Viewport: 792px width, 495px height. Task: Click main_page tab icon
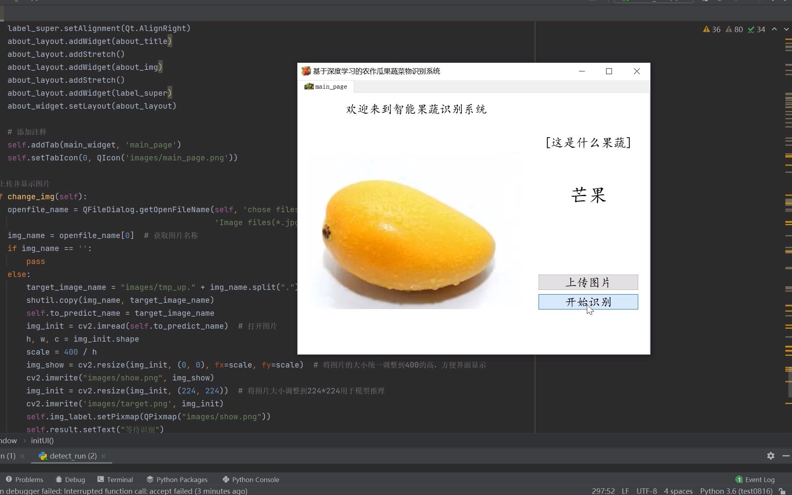point(309,86)
